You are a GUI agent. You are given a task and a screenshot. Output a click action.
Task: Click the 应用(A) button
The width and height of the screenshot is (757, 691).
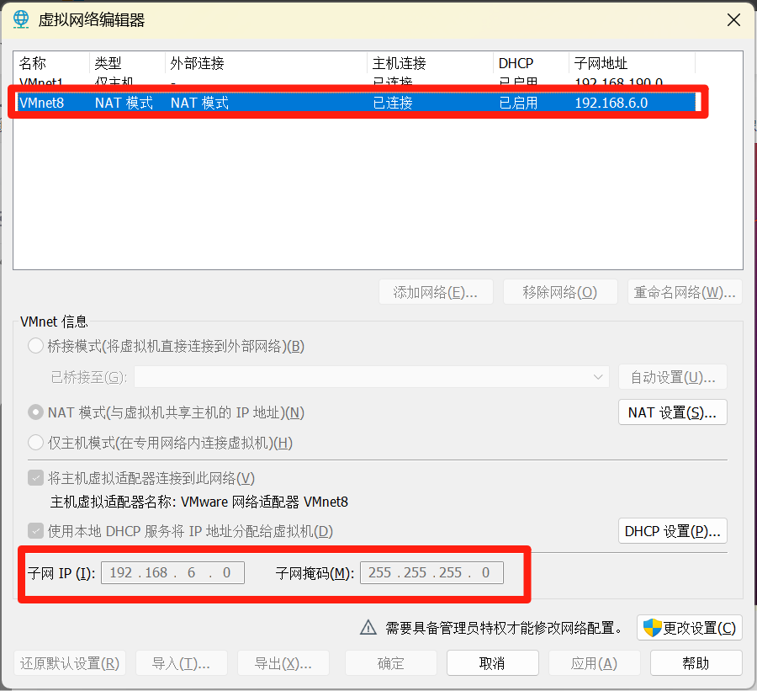pos(595,663)
